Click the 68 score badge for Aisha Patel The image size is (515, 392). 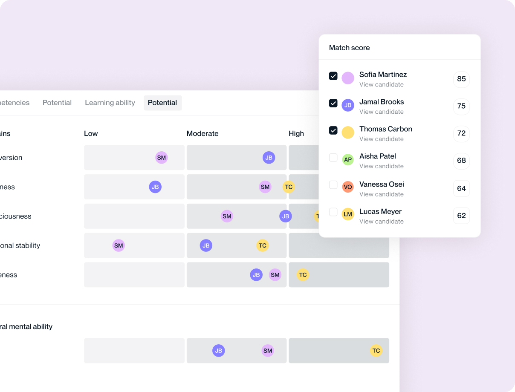pyautogui.click(x=461, y=161)
